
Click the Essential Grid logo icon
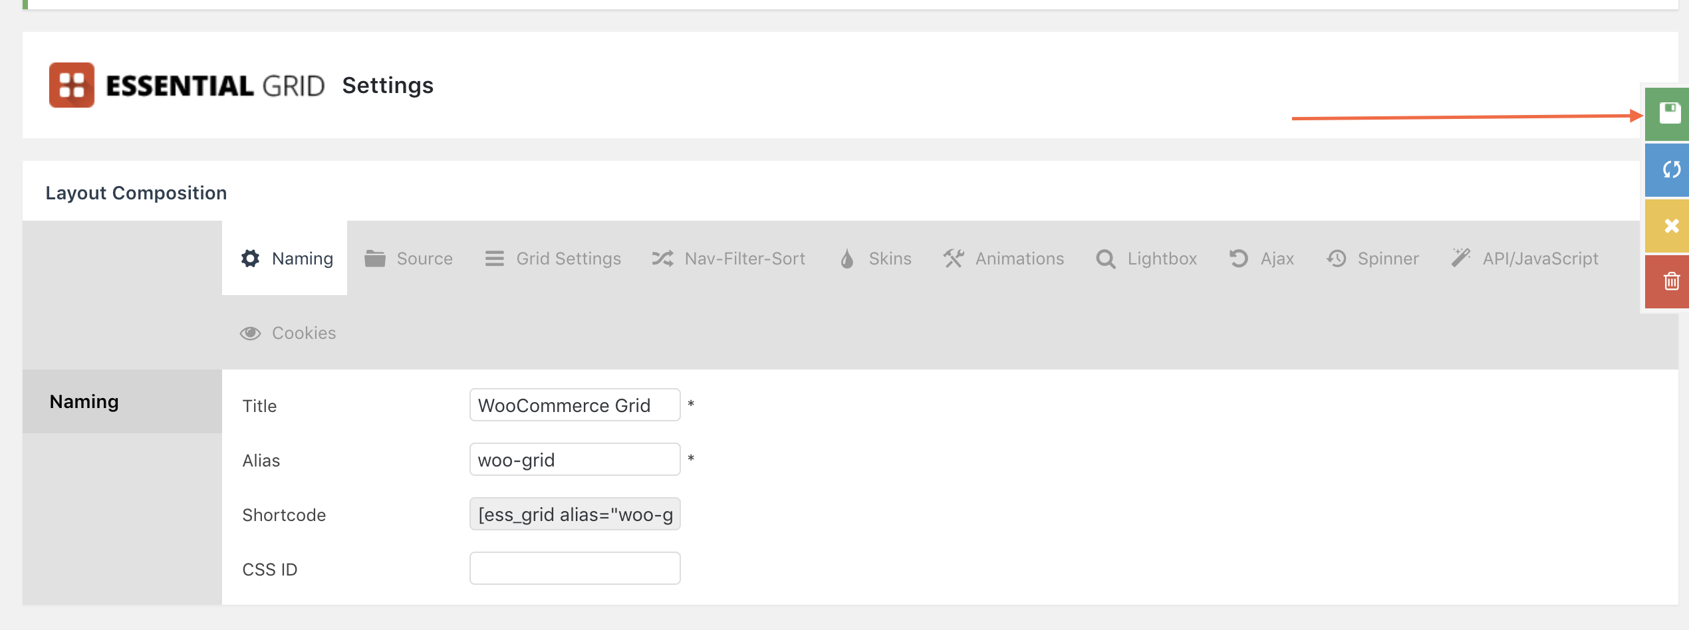pos(72,85)
